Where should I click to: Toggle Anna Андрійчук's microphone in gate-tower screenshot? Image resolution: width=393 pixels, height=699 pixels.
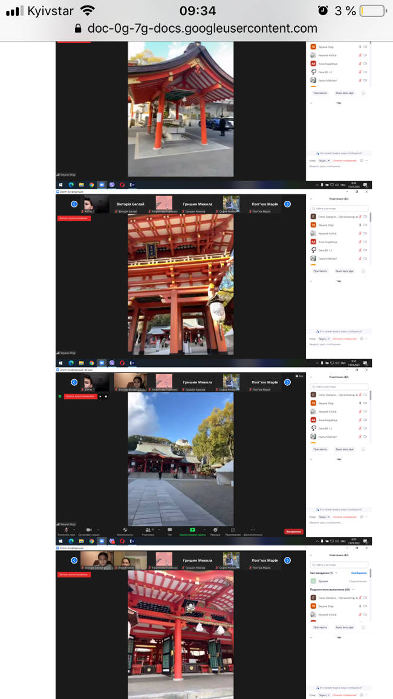(x=360, y=242)
